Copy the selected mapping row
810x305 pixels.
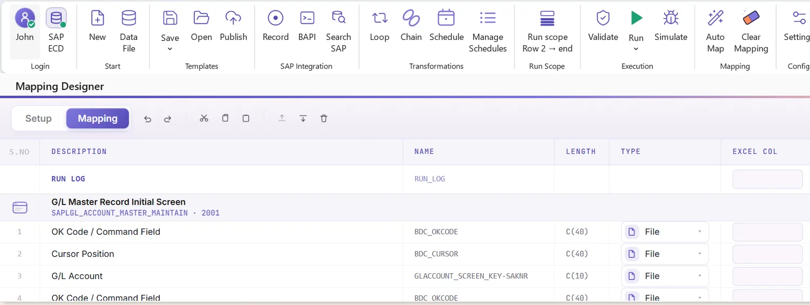click(x=225, y=118)
